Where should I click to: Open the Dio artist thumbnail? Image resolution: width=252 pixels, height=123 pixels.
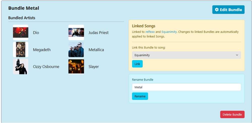coord(21,33)
